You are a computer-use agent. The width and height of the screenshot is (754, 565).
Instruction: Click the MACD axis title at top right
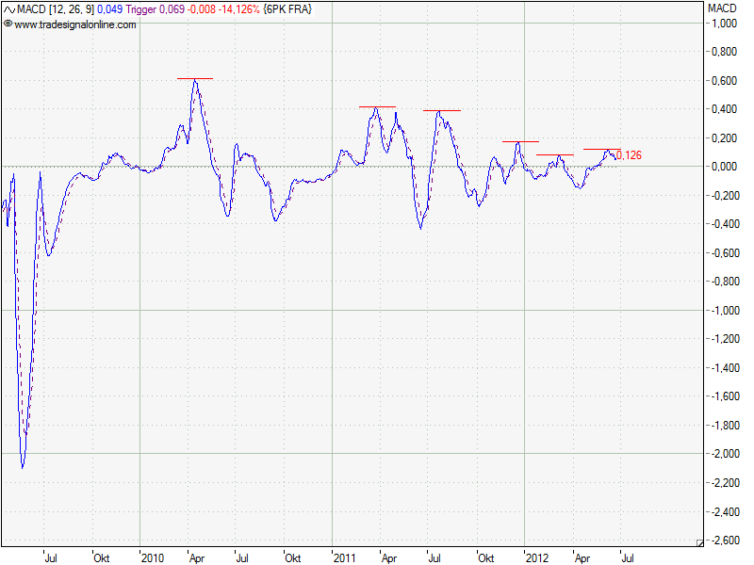pyautogui.click(x=722, y=8)
